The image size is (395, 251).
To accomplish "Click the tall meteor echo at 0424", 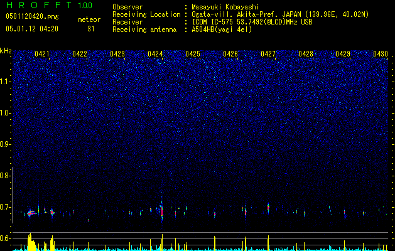I will point(162,210).
